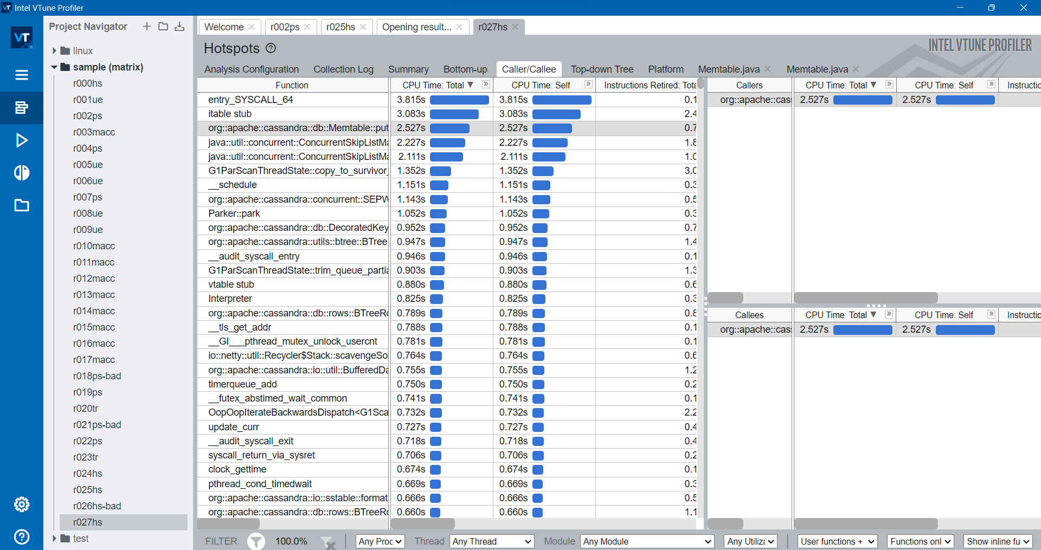1041x550 pixels.
Task: Expand CPU Time: Self column in function grid
Action: pyautogui.click(x=588, y=85)
